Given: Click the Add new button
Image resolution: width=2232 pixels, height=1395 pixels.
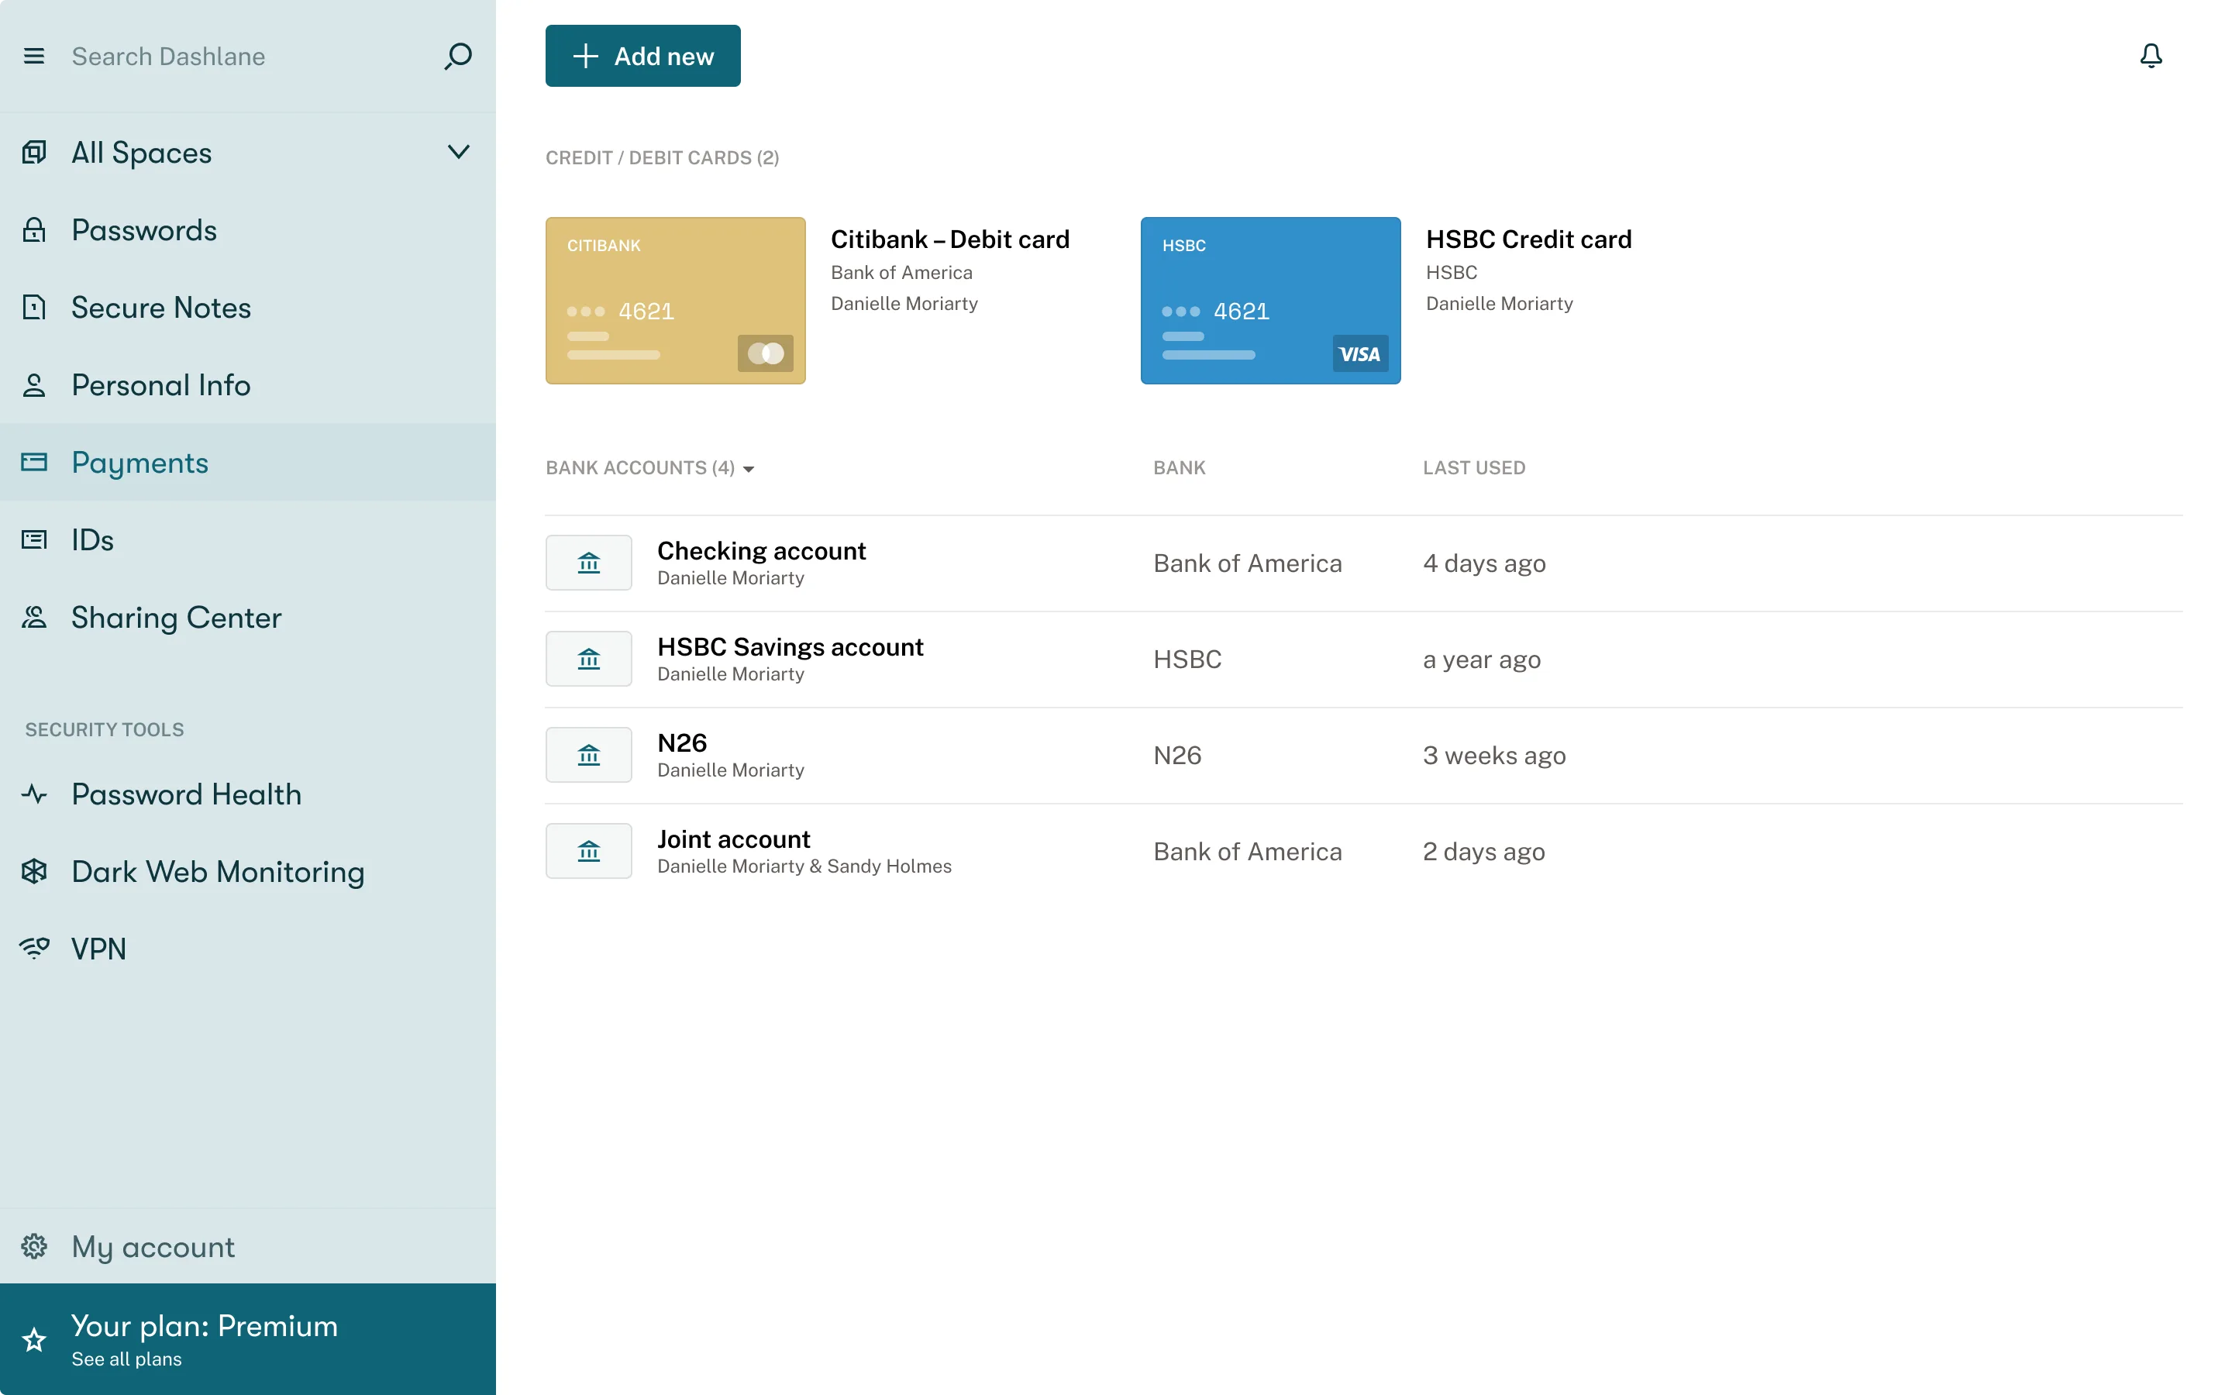Looking at the screenshot, I should click(x=642, y=57).
